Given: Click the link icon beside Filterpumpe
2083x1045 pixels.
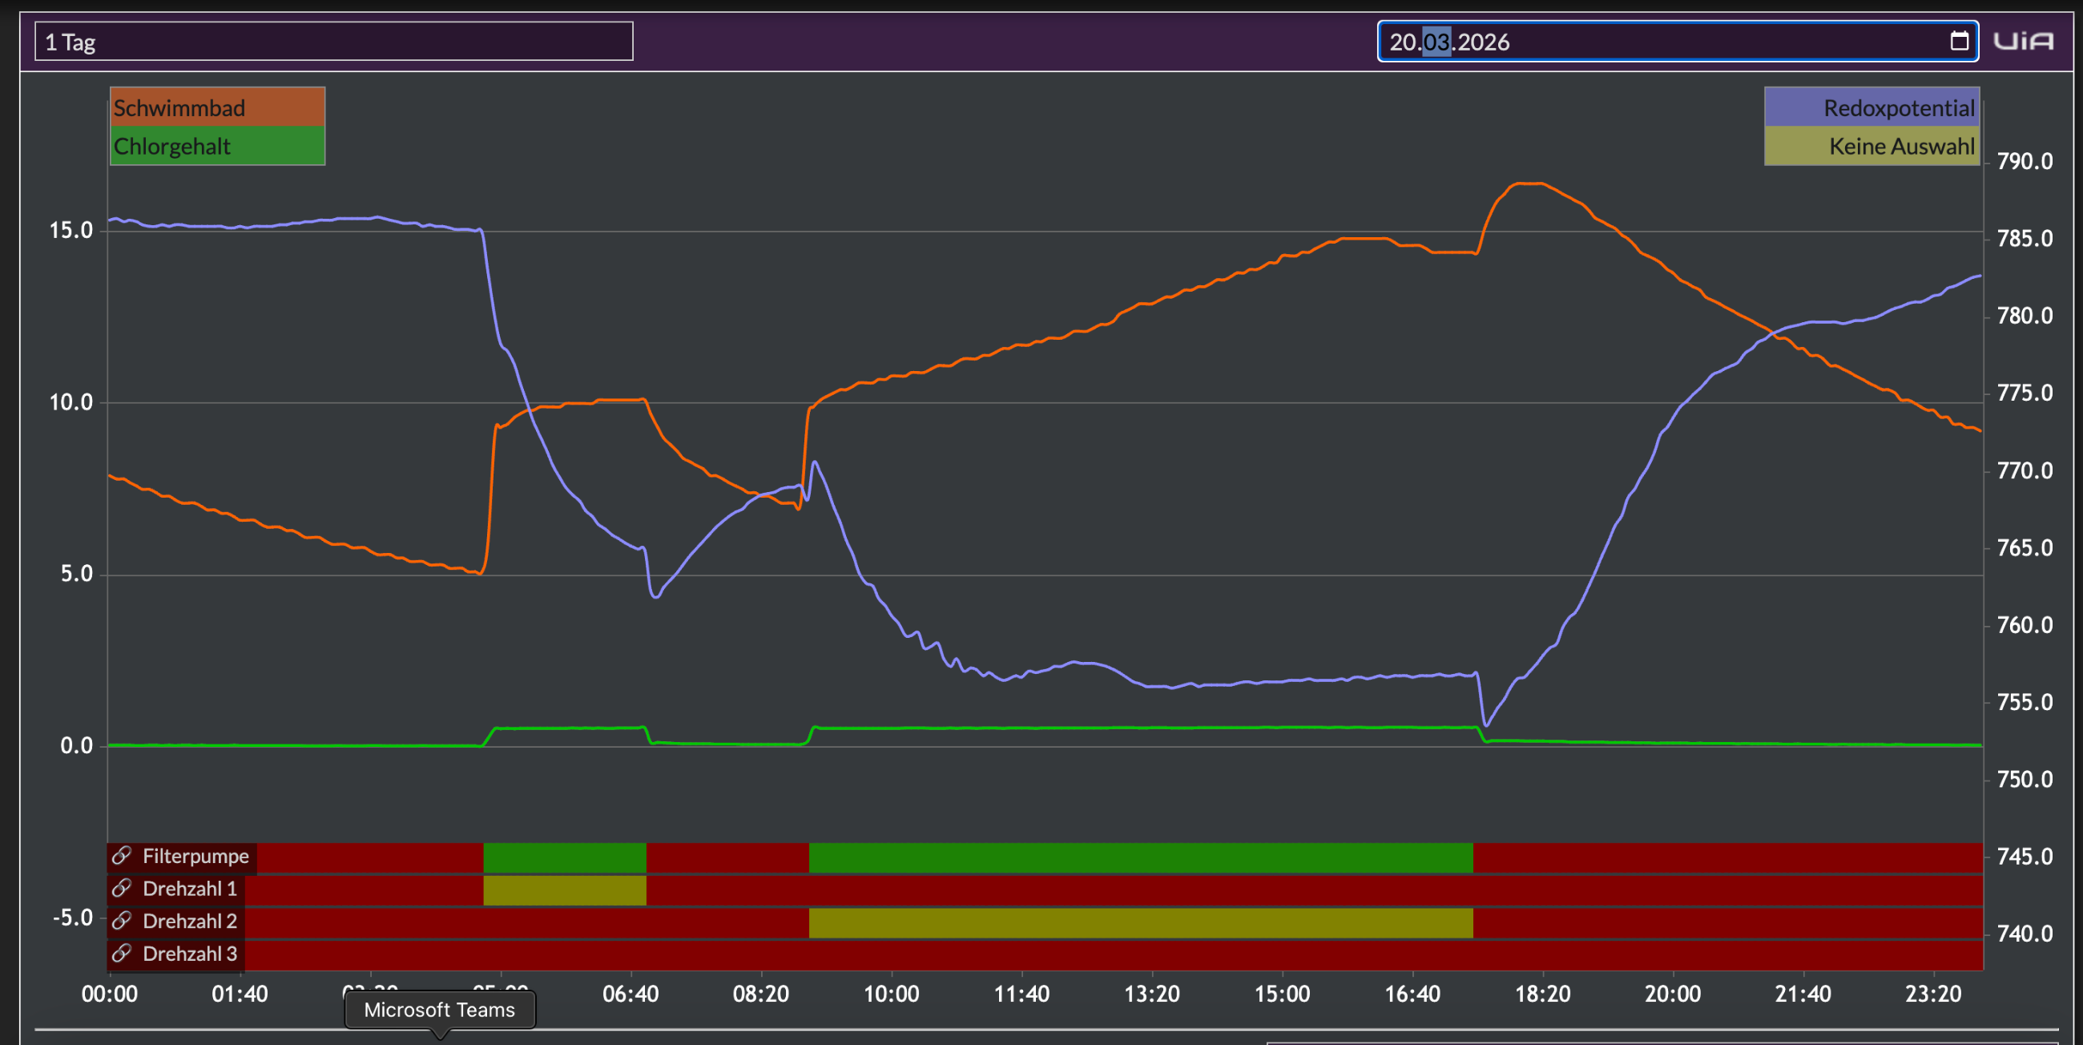Looking at the screenshot, I should (x=121, y=856).
